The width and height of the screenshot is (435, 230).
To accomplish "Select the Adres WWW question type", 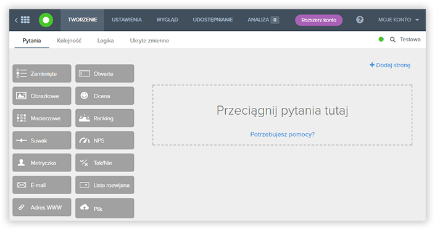I will [x=42, y=207].
